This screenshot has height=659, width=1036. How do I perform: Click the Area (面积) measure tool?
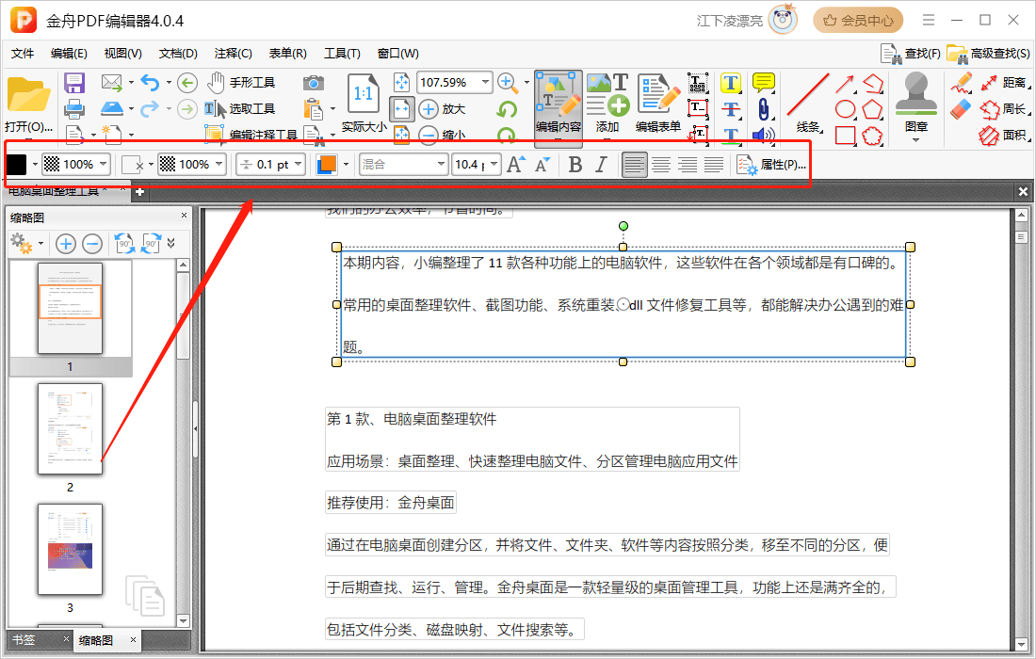click(1005, 136)
